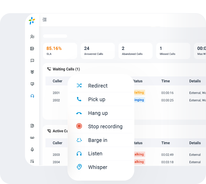Open the Extensions user list icon
This screenshot has height=184, width=206.
(x=32, y=37)
